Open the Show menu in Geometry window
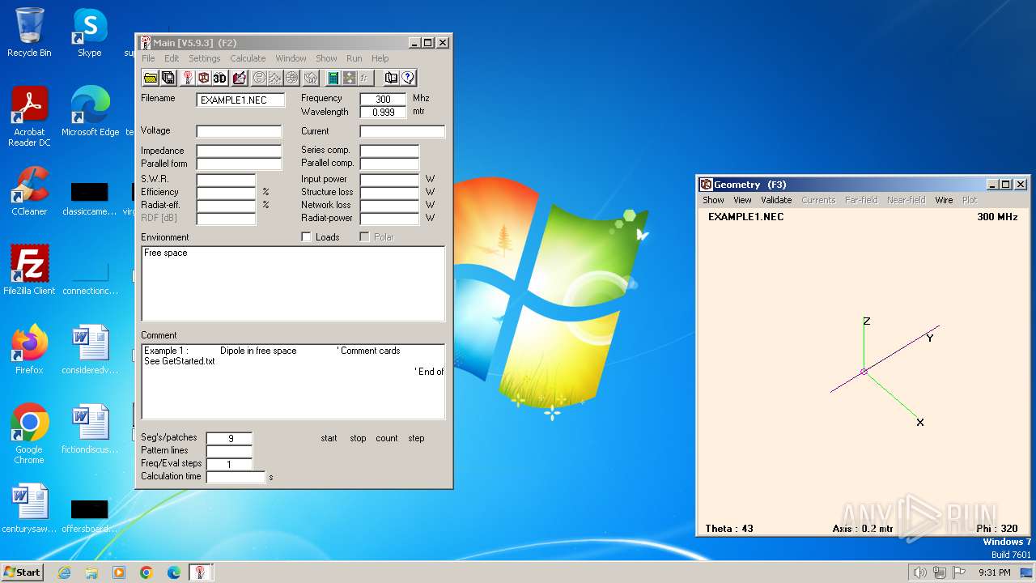The image size is (1036, 583). pyautogui.click(x=713, y=200)
